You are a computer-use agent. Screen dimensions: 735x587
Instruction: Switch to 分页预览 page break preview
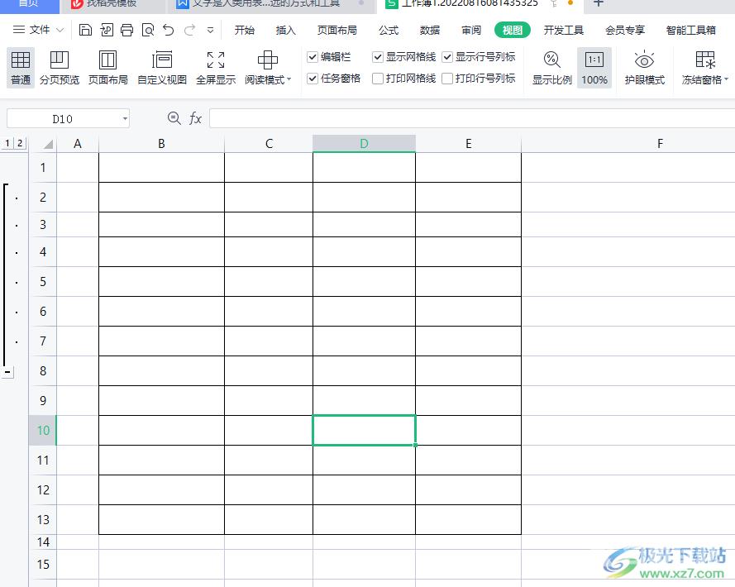coord(60,68)
